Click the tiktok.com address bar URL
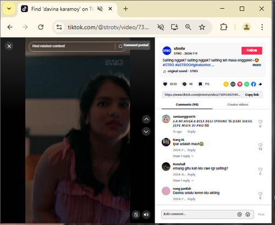This screenshot has width=275, height=225. click(108, 27)
